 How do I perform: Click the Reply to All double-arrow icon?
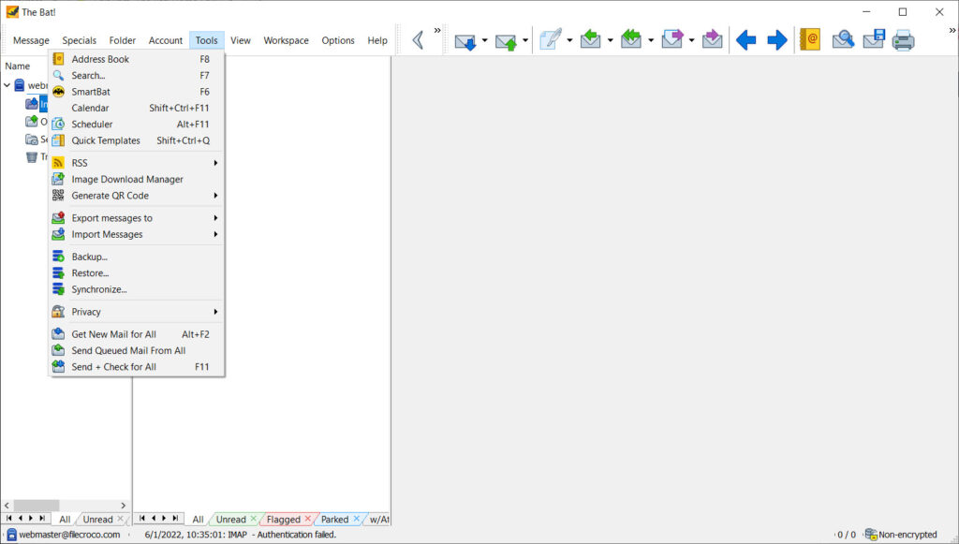pos(631,40)
